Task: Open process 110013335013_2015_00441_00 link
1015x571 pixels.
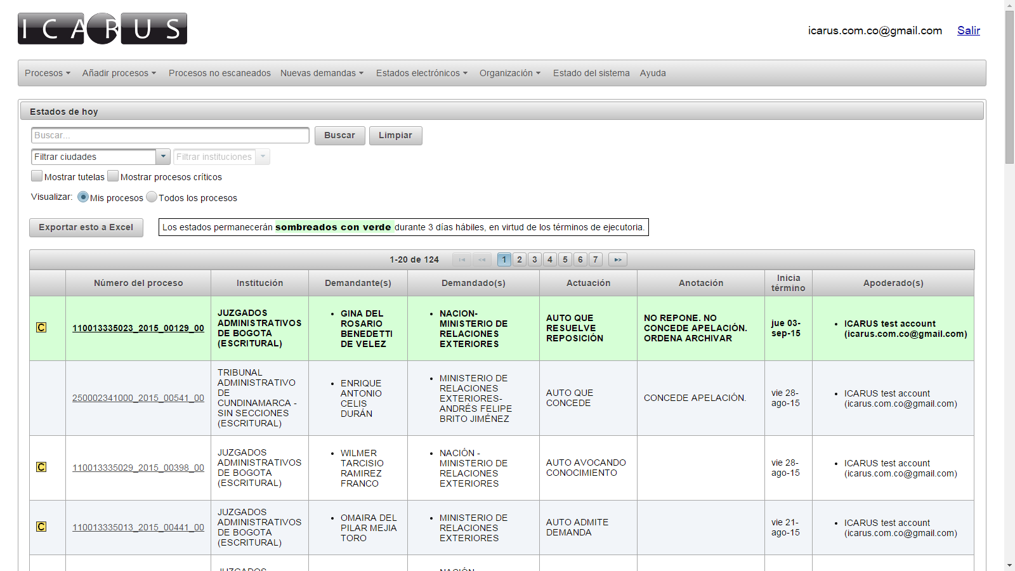Action: 138,527
